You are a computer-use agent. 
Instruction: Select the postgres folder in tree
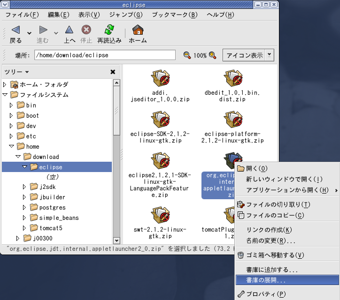pyautogui.click(x=48, y=207)
